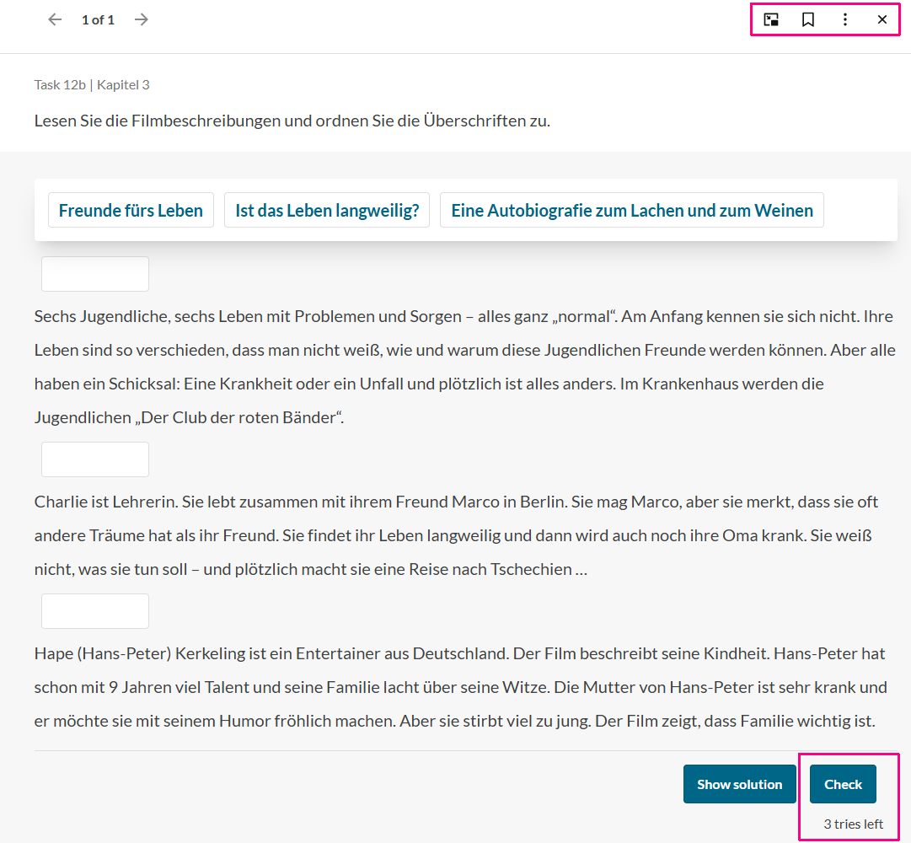Select the heading 'Ist das Leben langweilig?'
The image size is (911, 843).
tap(327, 211)
